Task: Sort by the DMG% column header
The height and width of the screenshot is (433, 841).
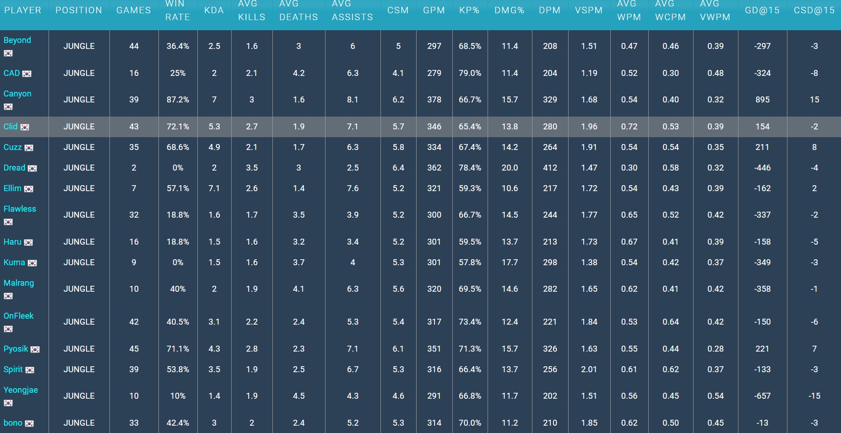Action: [x=510, y=10]
